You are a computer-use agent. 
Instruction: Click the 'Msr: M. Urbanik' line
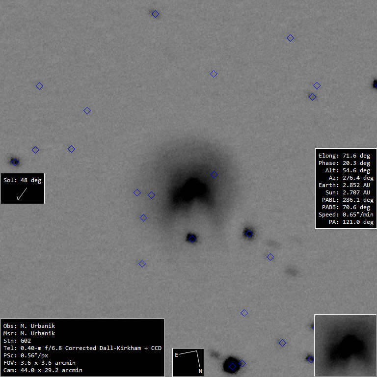[x=29, y=333]
